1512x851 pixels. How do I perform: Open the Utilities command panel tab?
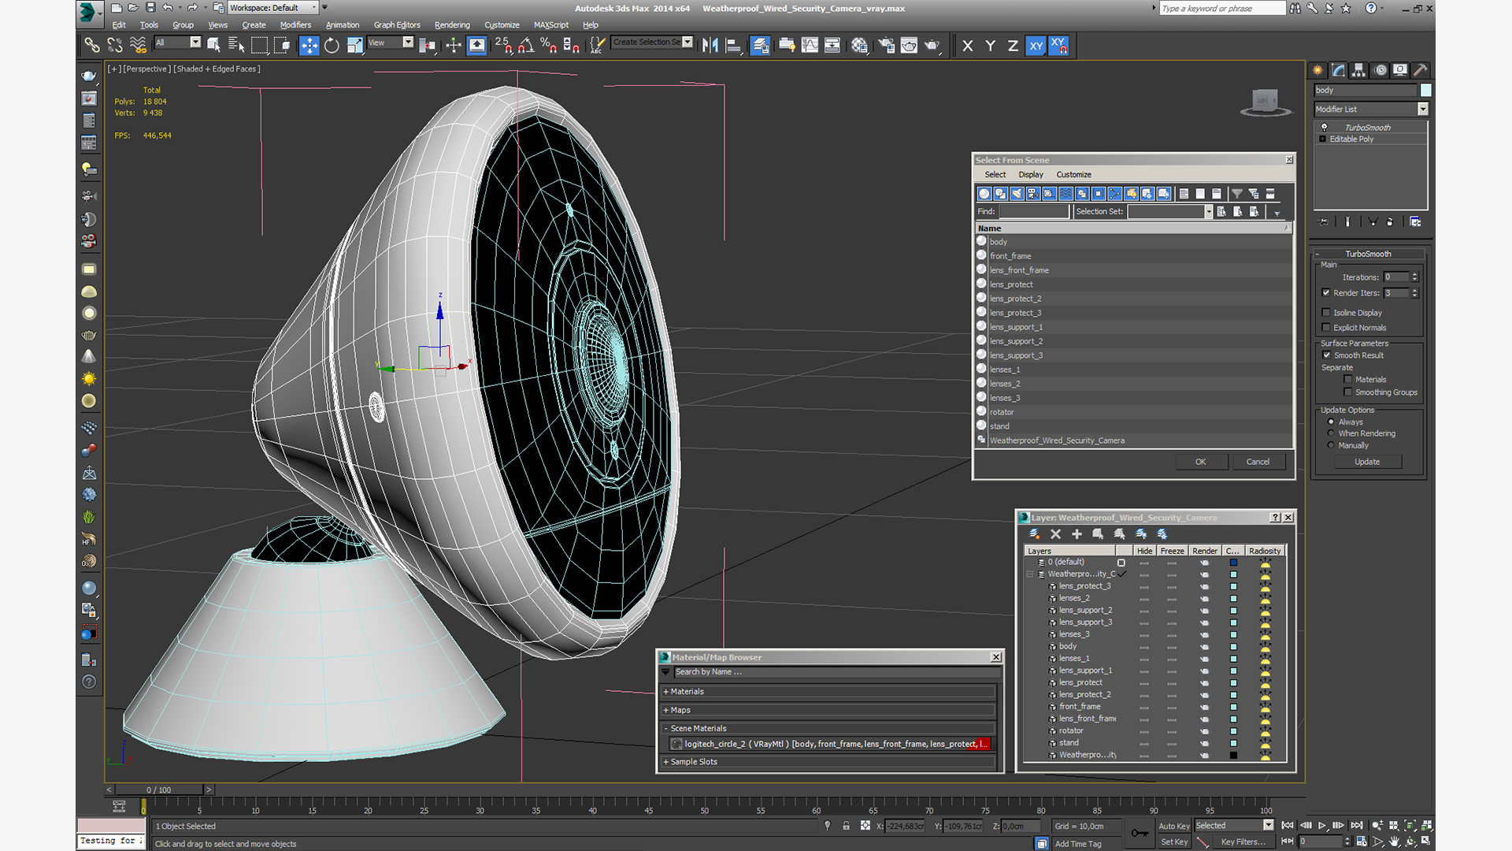(1421, 70)
